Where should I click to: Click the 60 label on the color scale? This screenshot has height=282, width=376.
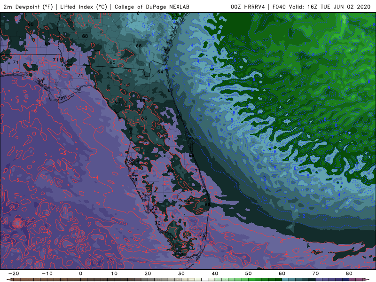pyautogui.click(x=282, y=274)
